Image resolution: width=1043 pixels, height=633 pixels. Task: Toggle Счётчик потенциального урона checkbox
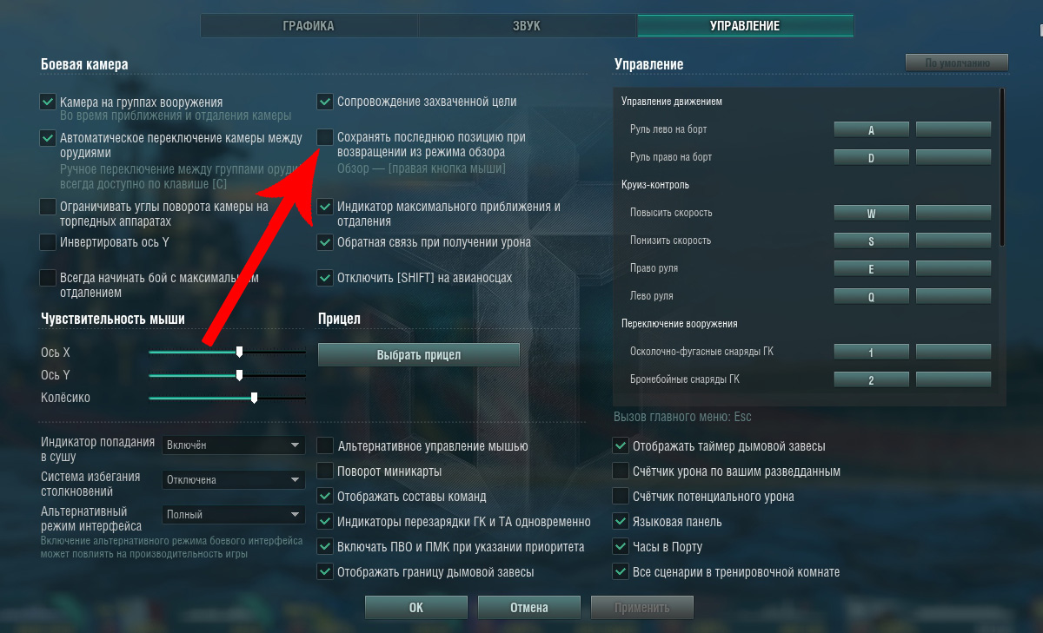(x=621, y=497)
